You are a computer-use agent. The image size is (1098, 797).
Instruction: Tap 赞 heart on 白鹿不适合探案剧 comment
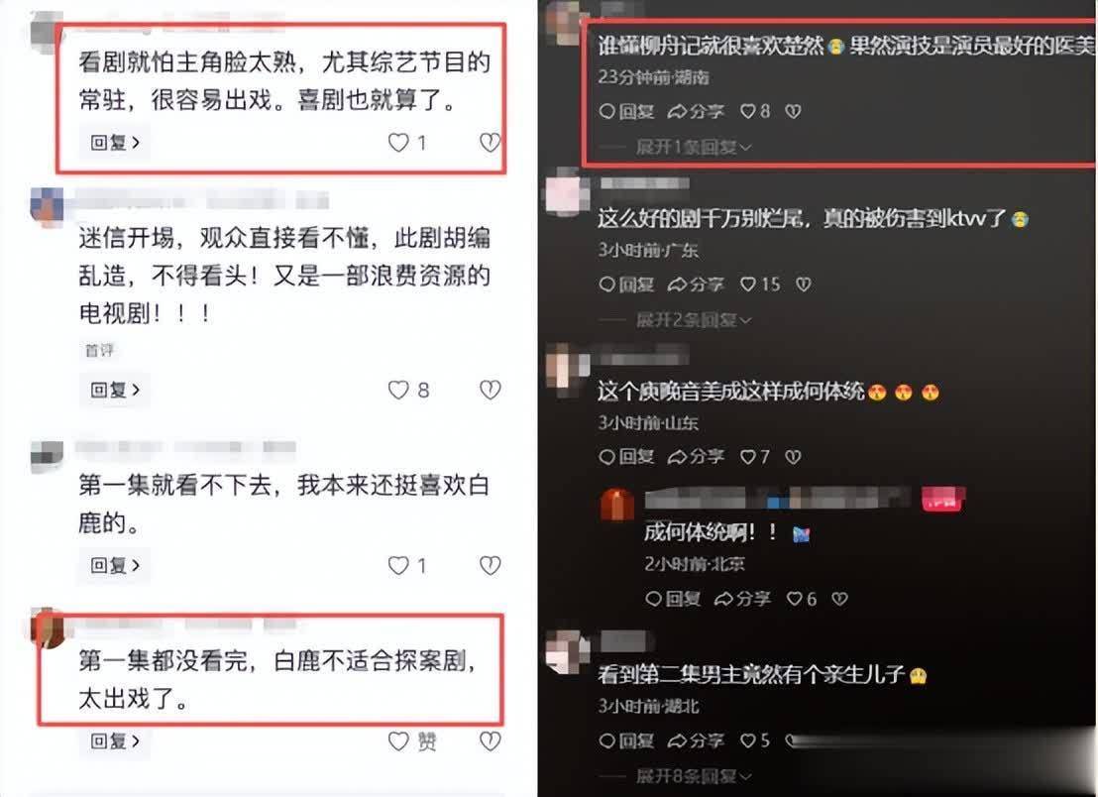397,740
